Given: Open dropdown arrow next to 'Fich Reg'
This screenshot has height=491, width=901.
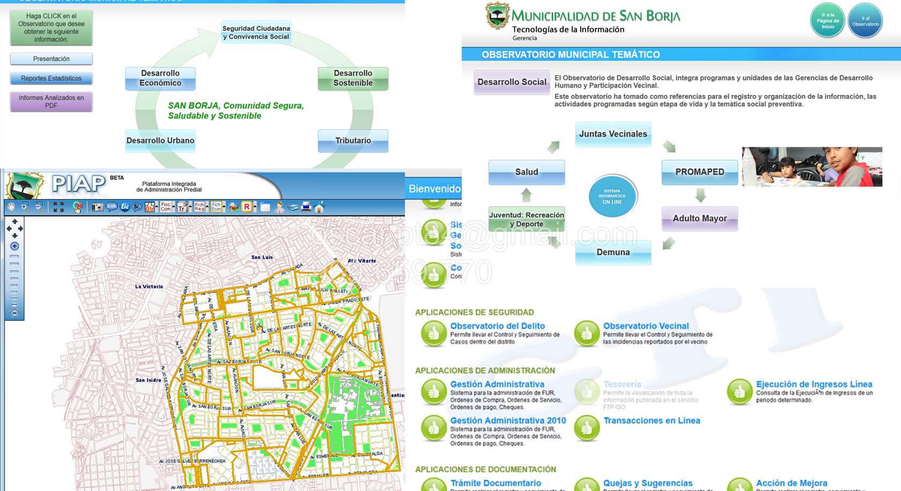Looking at the screenshot, I should pos(207,207).
